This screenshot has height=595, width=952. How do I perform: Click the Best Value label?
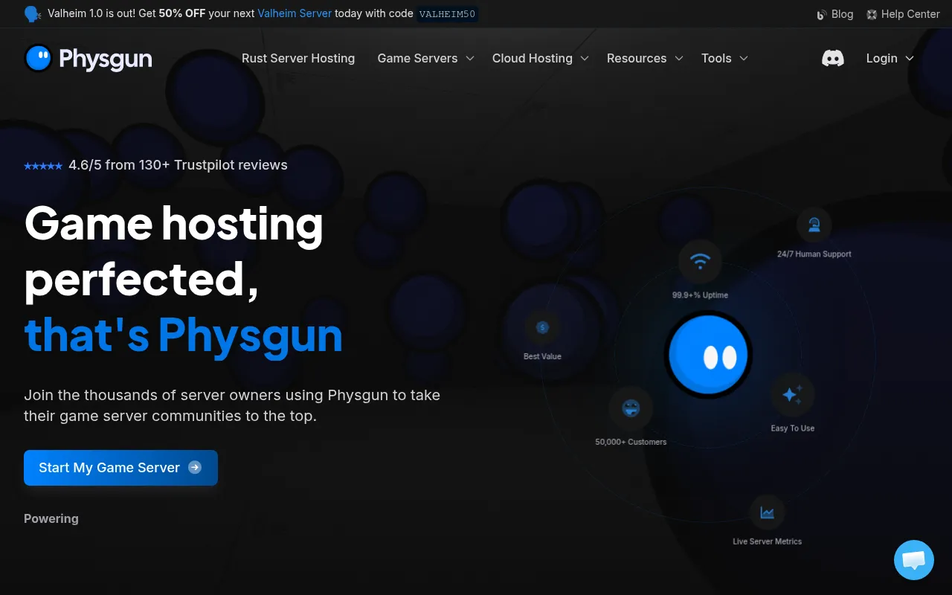point(542,356)
